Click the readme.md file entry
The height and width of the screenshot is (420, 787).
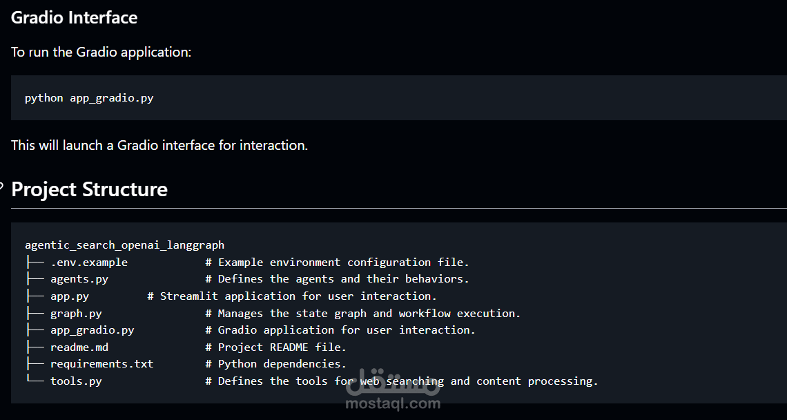[79, 347]
